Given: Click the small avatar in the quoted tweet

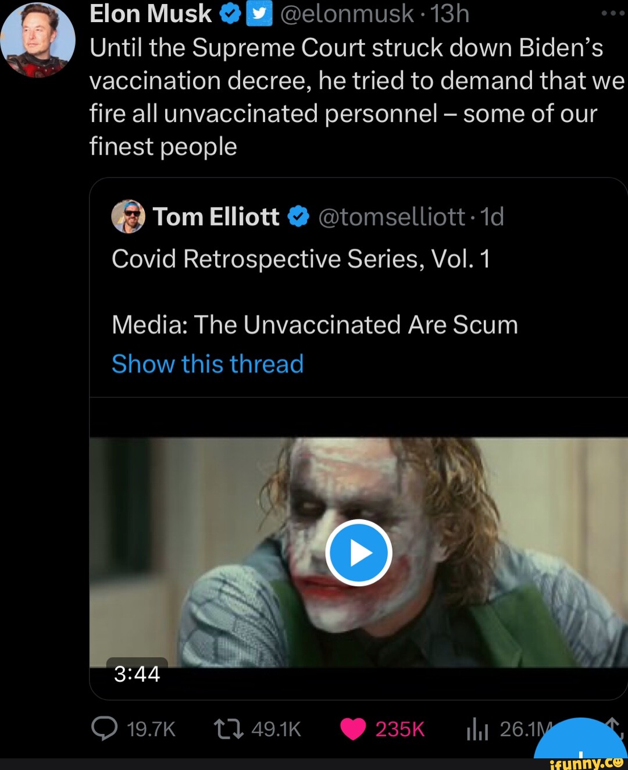Looking at the screenshot, I should (128, 217).
